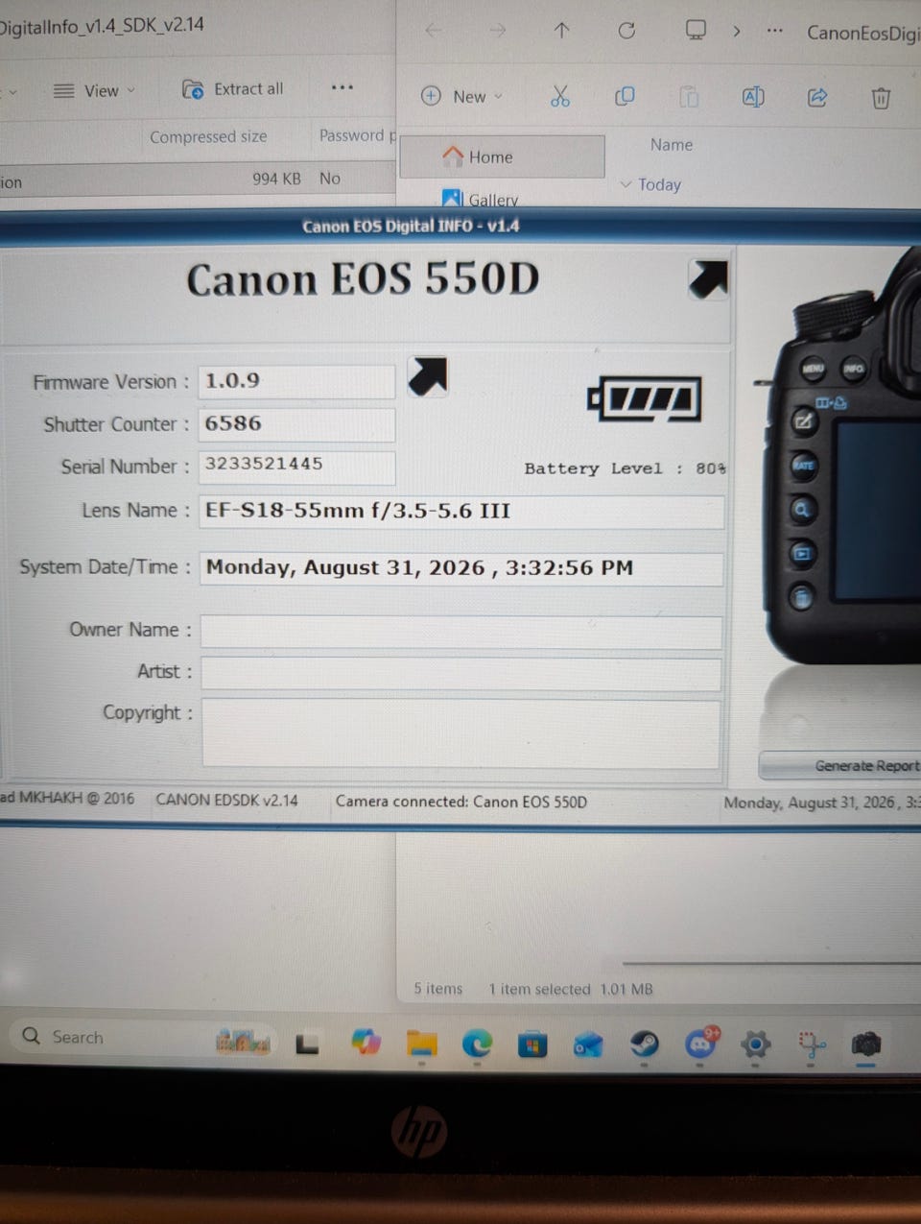The image size is (921, 1224).
Task: Click the Back arrow in File Explorer
Action: (434, 31)
